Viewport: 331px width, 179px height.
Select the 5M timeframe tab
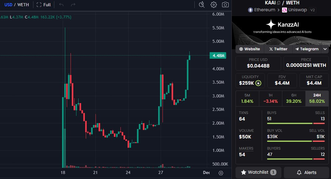tap(247, 98)
